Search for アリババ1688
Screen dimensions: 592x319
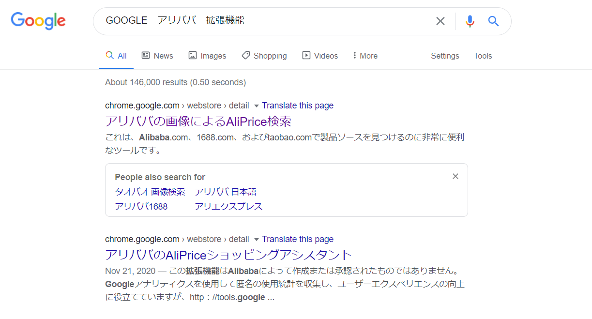click(x=141, y=207)
